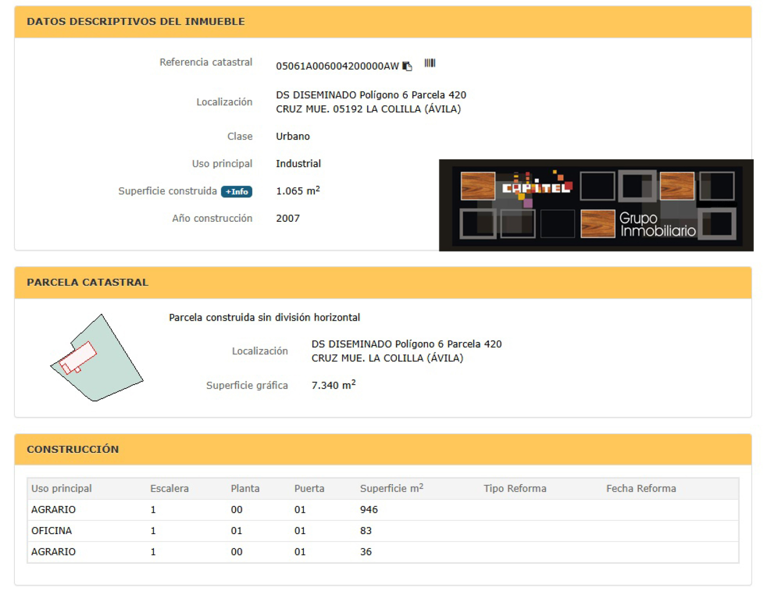The width and height of the screenshot is (767, 595).
Task: Click the Tipo Reforma column header
Action: click(x=515, y=489)
